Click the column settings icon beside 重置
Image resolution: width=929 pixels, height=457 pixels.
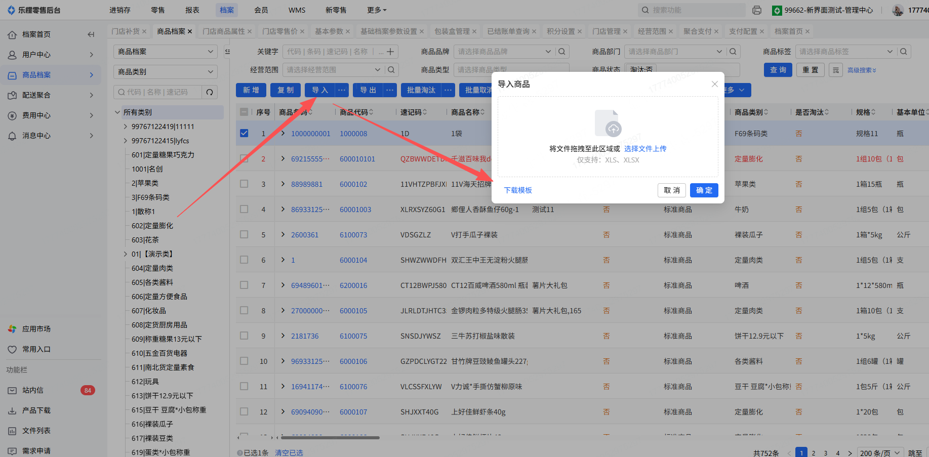click(836, 70)
